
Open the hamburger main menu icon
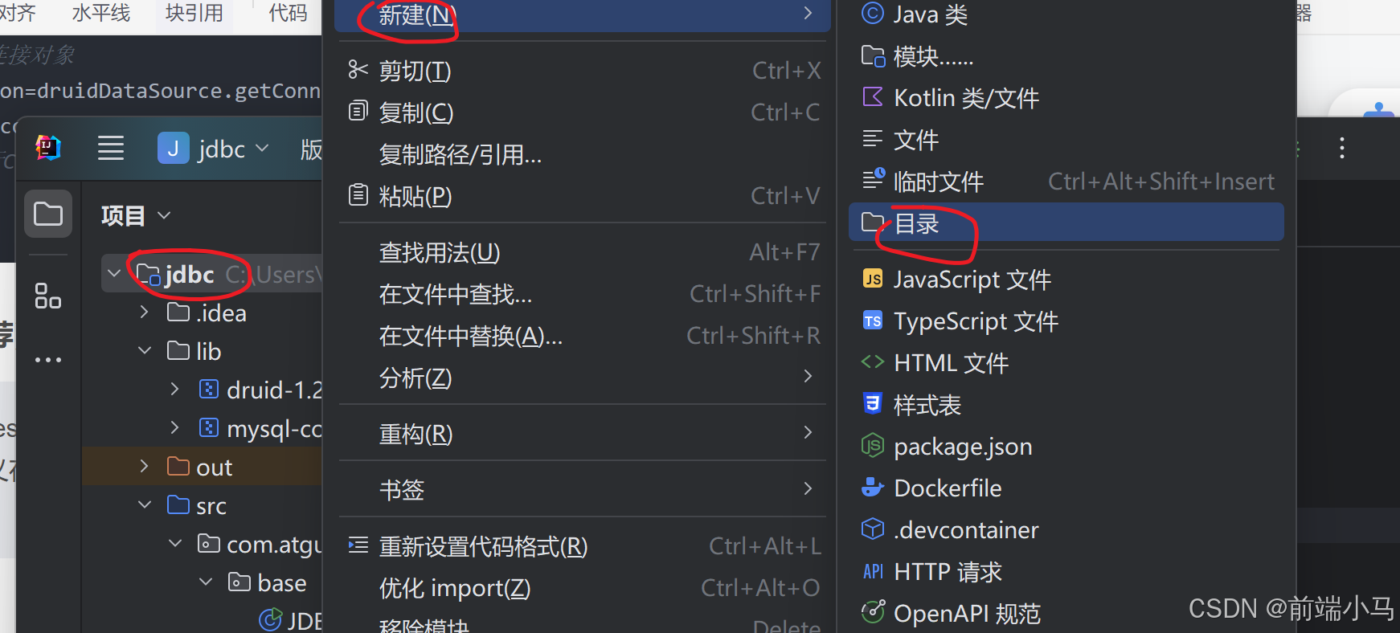111,148
